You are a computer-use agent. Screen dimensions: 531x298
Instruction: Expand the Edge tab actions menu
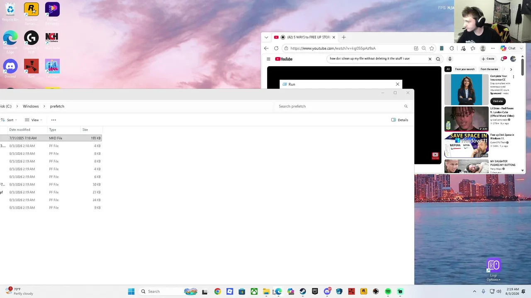[266, 37]
